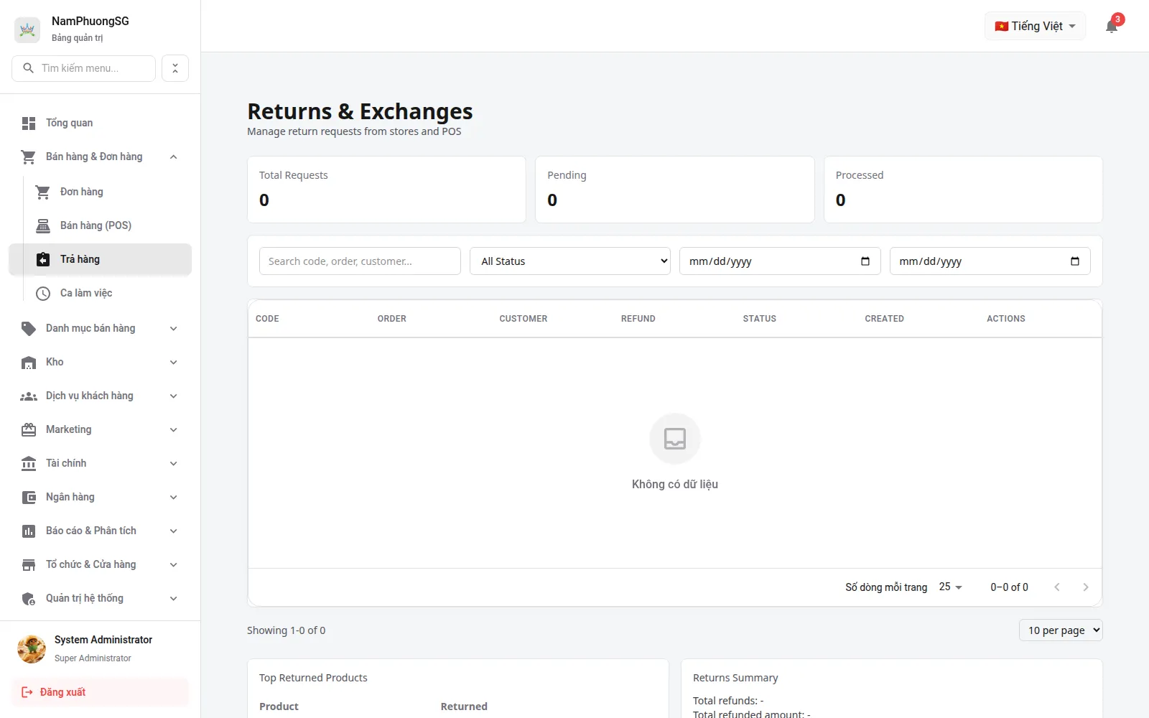Click the REFUND column header
Screen dimensions: 1149x718
pos(638,319)
